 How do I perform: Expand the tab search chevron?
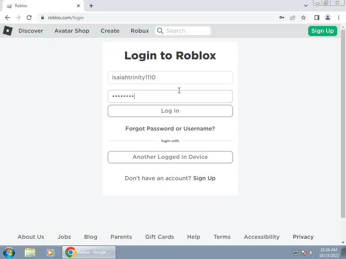click(x=305, y=6)
